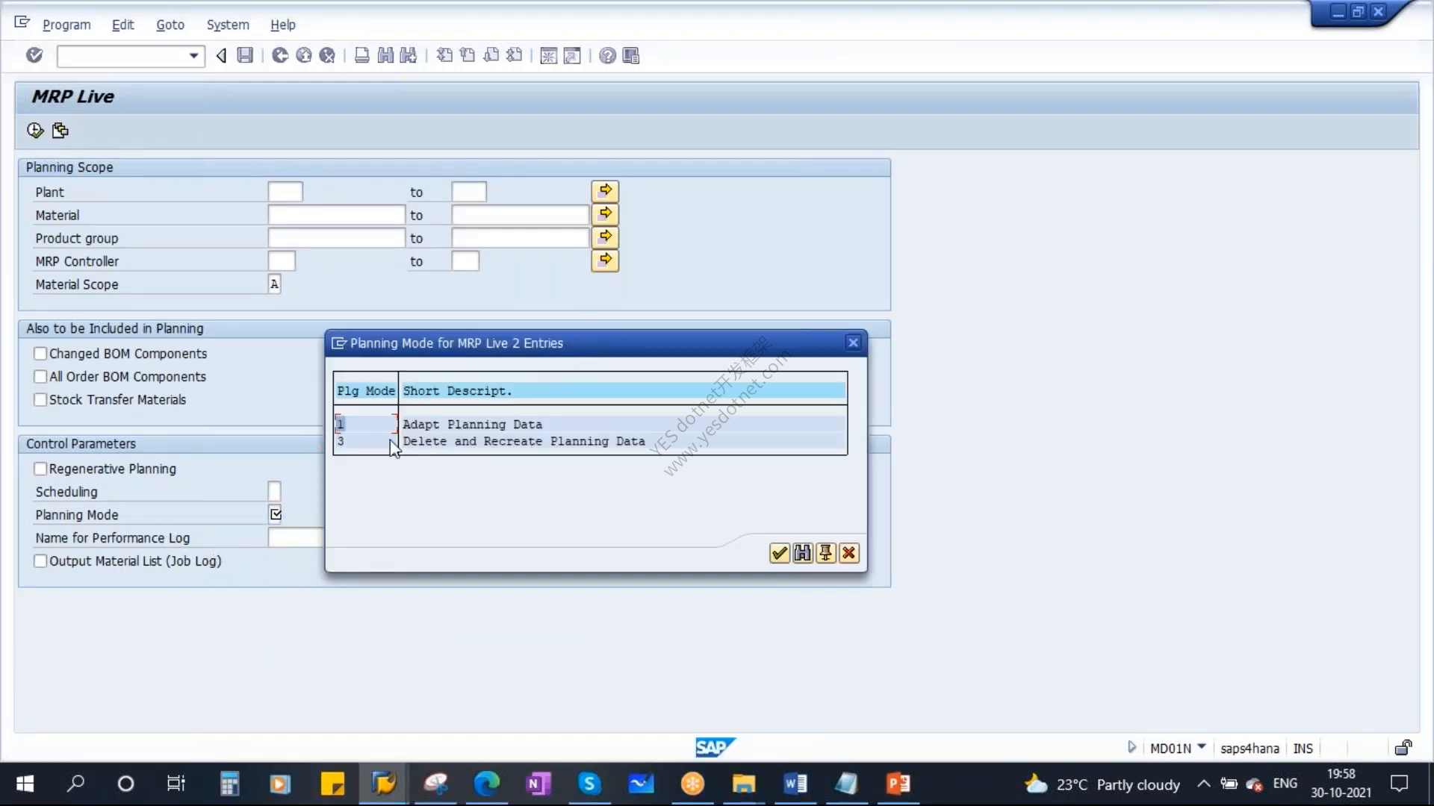Open PowerPoint from the taskbar
Screen dimensions: 1434x806
898,784
